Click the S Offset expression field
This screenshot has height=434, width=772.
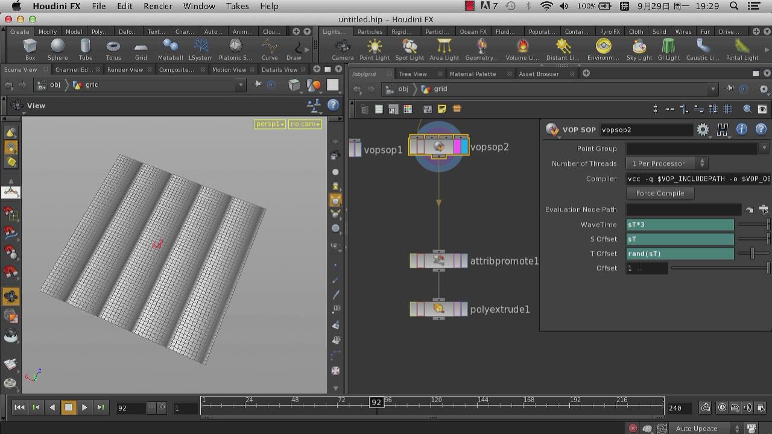[680, 239]
